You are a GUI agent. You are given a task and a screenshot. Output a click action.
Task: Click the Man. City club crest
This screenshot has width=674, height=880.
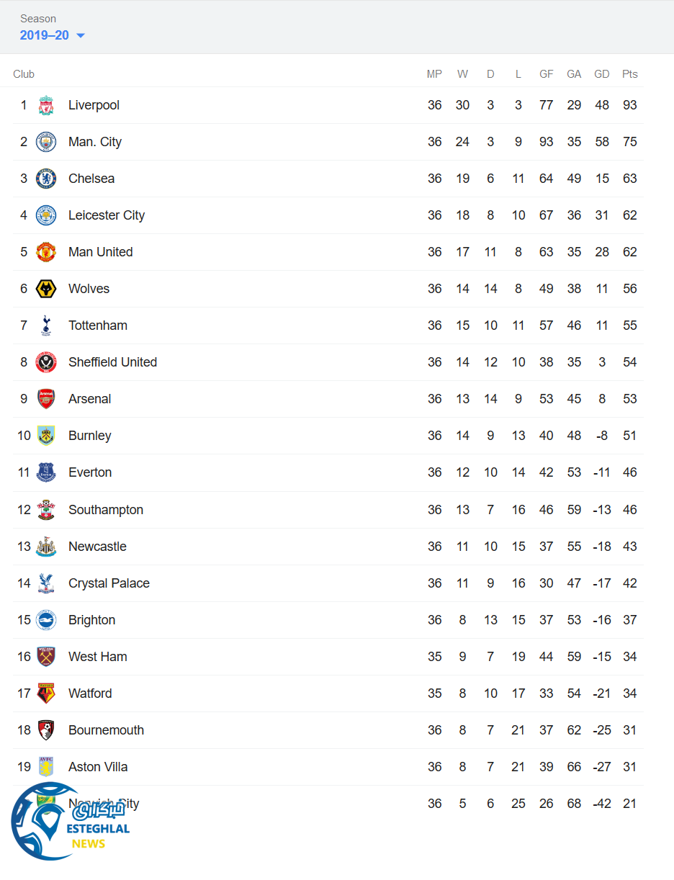coord(46,142)
